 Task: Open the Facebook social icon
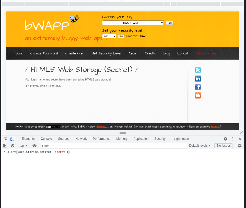click(x=198, y=87)
